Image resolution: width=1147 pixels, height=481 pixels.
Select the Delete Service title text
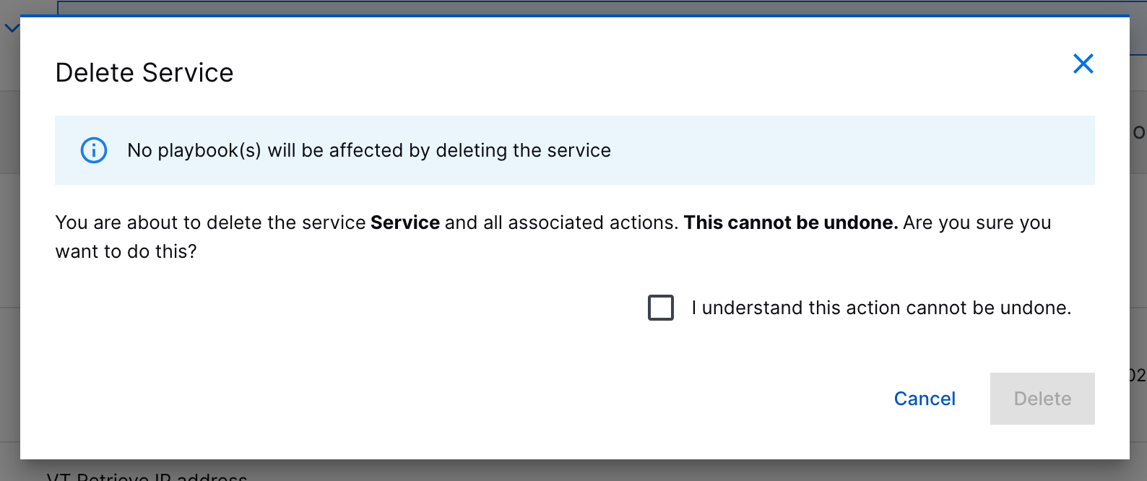[144, 71]
